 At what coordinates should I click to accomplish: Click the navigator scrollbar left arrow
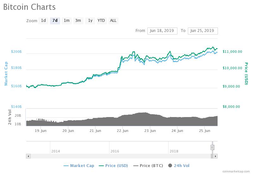coord(28,156)
